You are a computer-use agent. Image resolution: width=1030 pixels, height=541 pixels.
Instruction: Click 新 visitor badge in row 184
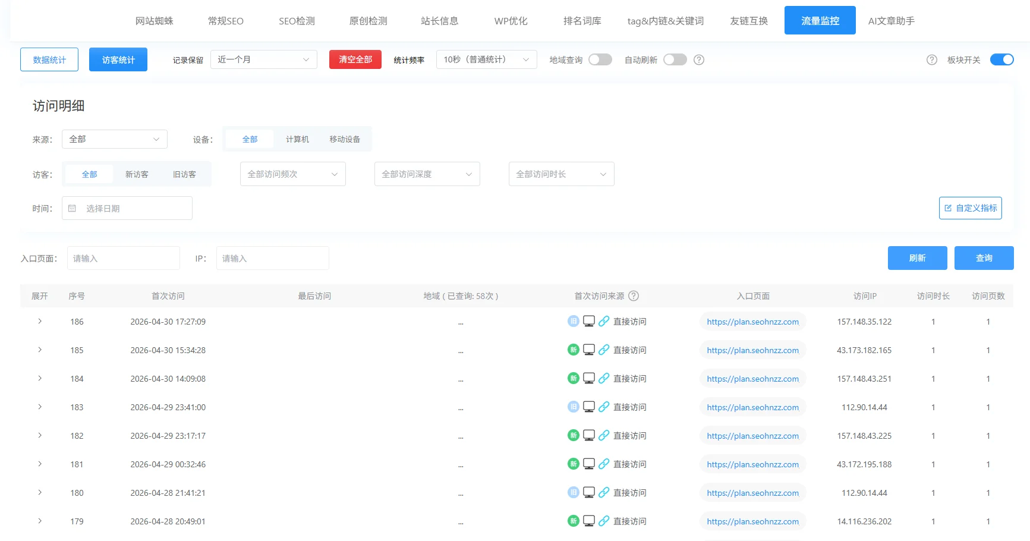573,378
